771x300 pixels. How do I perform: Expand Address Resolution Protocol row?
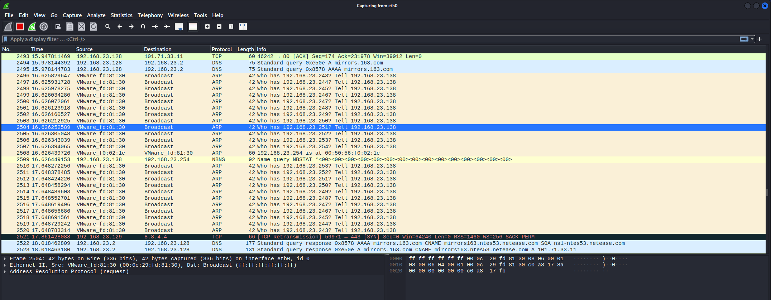5,271
